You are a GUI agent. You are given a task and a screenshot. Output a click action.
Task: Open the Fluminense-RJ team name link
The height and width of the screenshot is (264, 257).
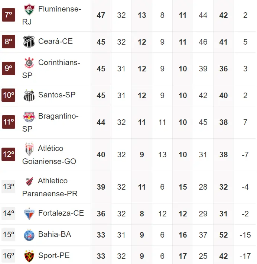click(59, 9)
